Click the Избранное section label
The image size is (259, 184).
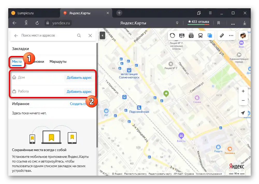[x=21, y=104]
